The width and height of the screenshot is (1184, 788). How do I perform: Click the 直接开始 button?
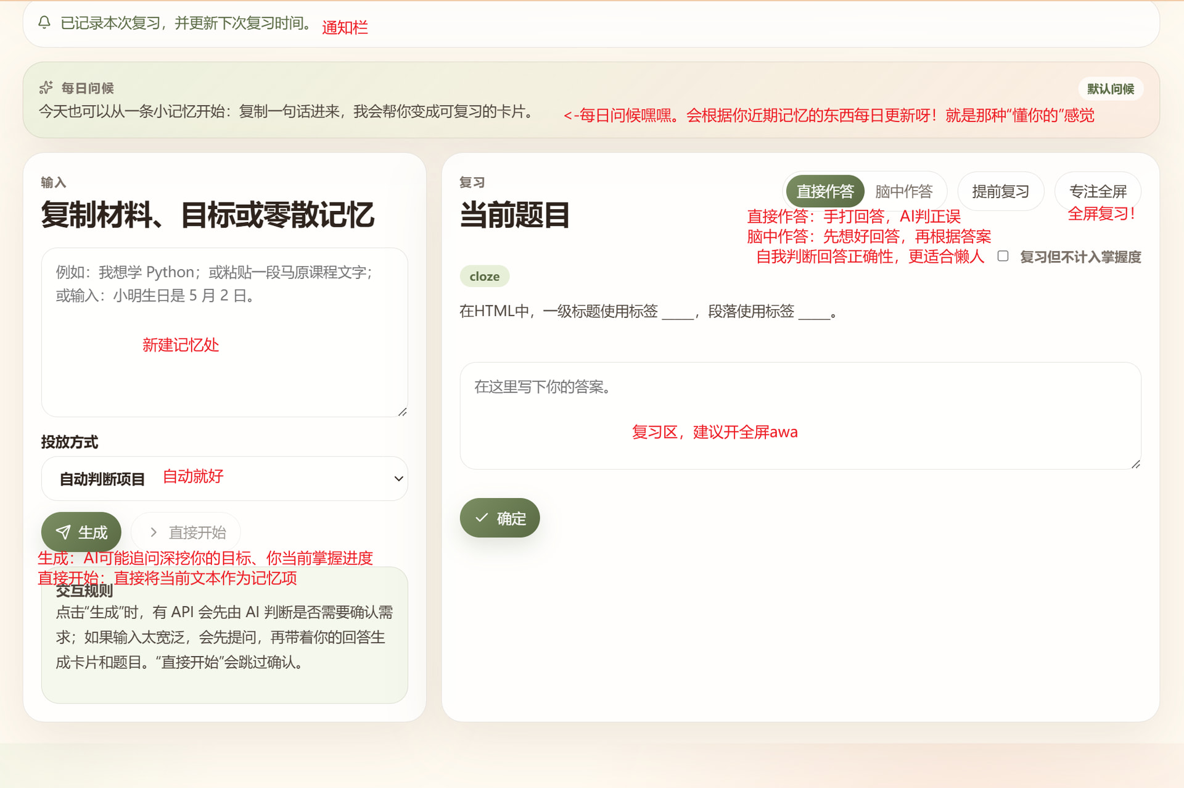[187, 532]
